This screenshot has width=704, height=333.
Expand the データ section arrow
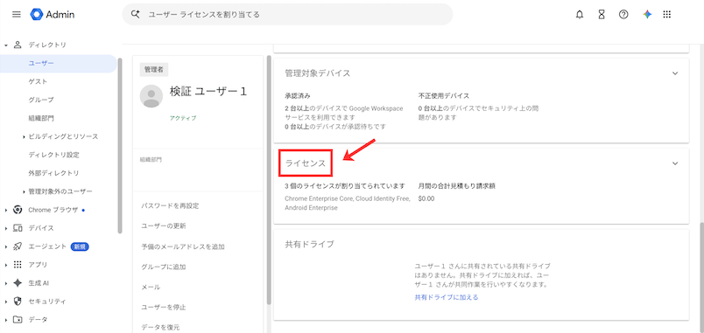click(x=6, y=320)
